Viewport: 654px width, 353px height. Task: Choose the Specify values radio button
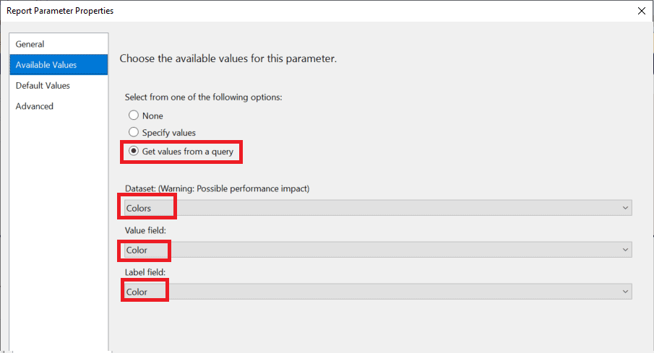coord(134,132)
